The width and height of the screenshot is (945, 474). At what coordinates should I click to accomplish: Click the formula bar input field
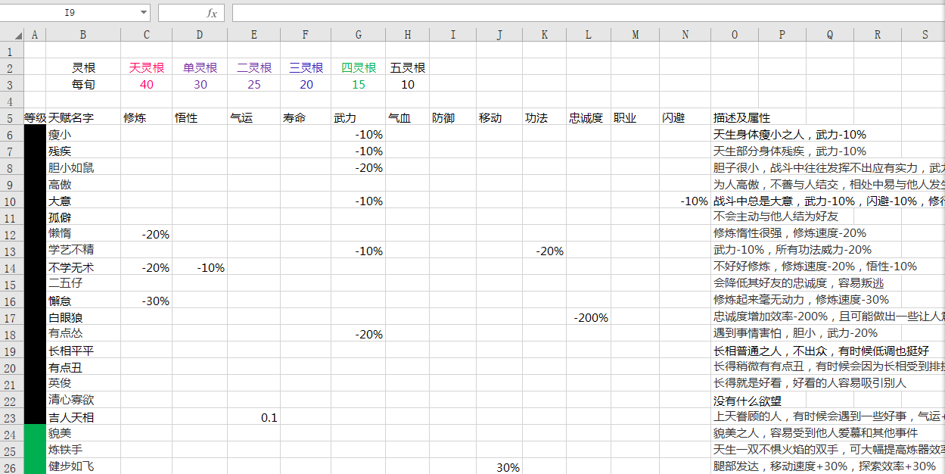tap(588, 13)
